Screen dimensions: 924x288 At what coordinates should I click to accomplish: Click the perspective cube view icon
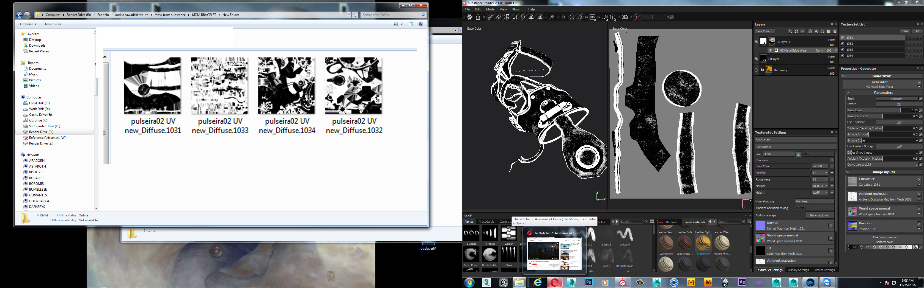tap(613, 17)
